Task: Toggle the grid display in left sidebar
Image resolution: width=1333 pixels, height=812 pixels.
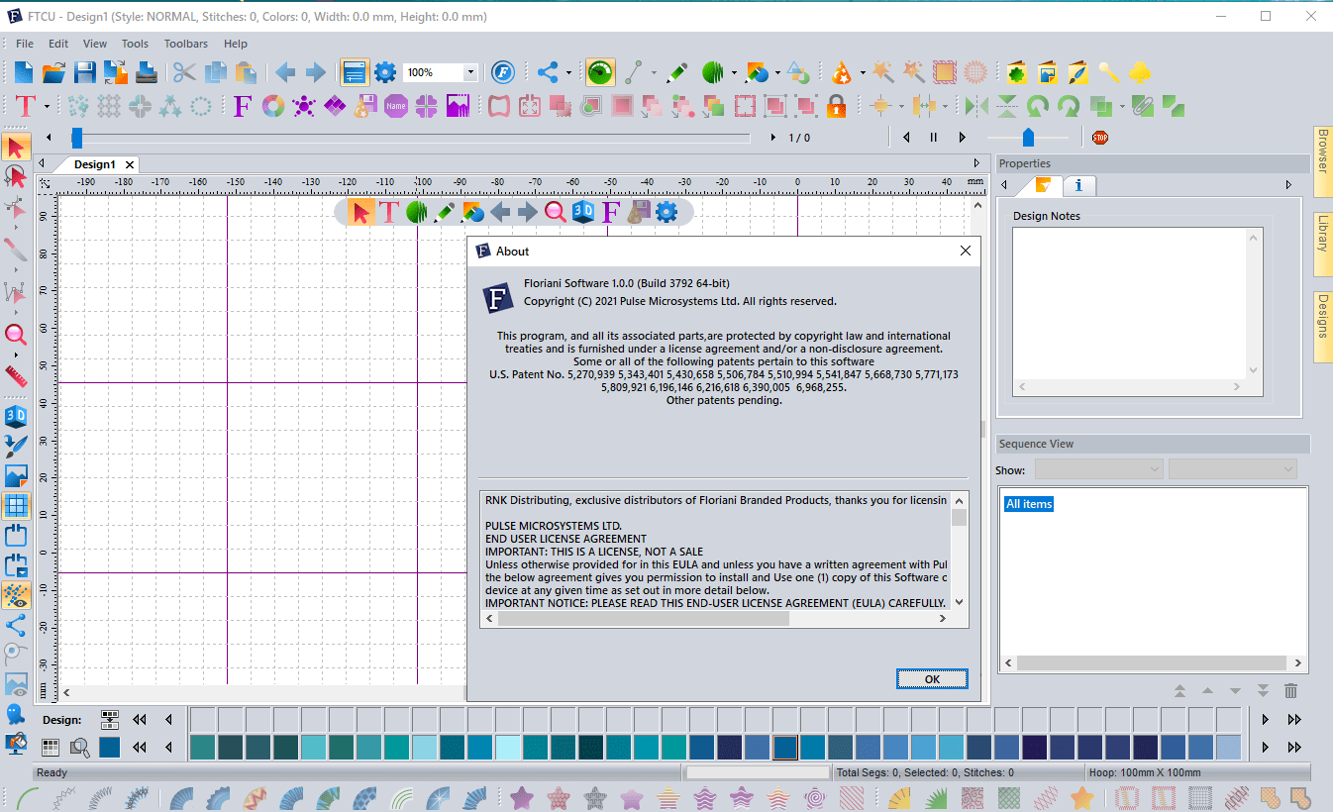Action: click(x=16, y=506)
